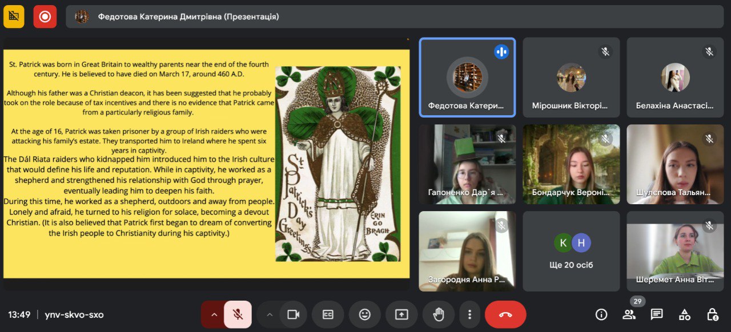Click Белахіна Анастасія's round profile picture
The height and width of the screenshot is (332, 731).
[x=675, y=77]
